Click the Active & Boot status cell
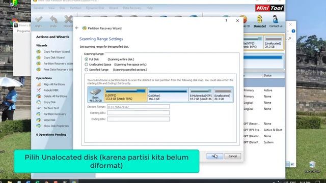The height and width of the screenshot is (183, 326). [273, 130]
